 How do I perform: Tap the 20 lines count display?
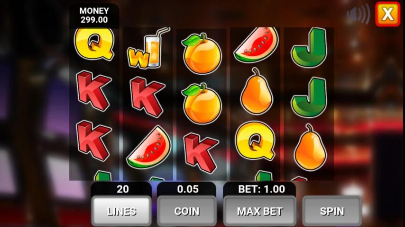pos(122,189)
